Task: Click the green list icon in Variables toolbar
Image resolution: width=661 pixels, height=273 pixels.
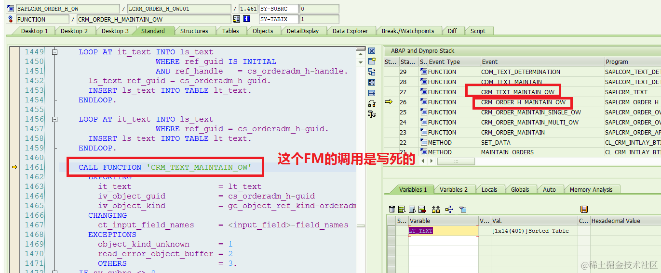Action: (402, 209)
